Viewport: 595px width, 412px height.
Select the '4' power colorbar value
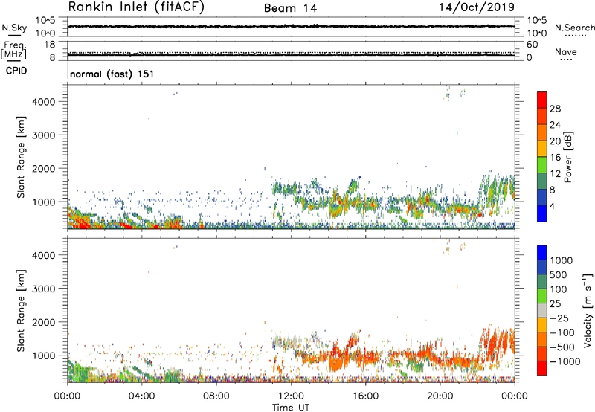click(553, 207)
